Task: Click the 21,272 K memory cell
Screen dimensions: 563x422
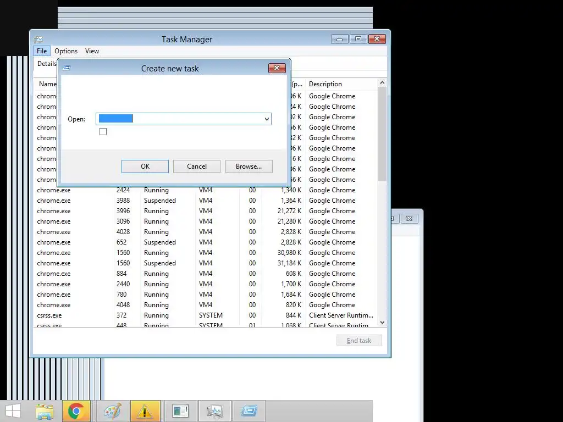Action: (289, 211)
